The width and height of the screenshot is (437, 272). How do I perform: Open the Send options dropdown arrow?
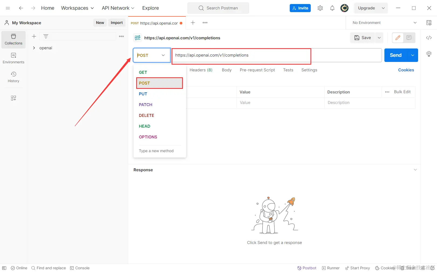point(413,55)
